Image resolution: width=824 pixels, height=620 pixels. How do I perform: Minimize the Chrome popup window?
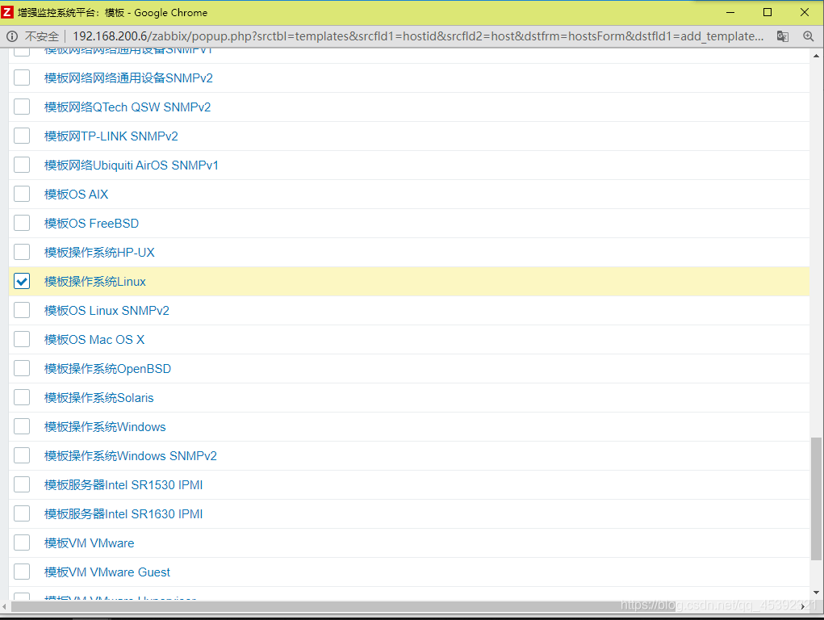click(730, 12)
